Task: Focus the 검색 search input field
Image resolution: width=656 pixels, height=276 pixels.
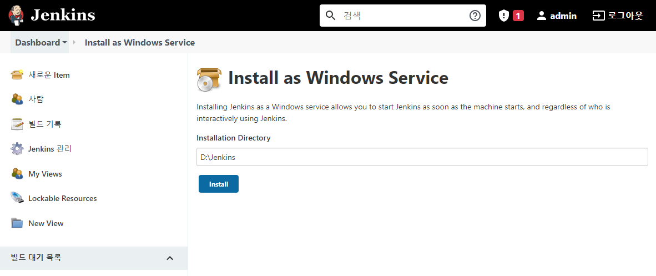Action: 402,16
